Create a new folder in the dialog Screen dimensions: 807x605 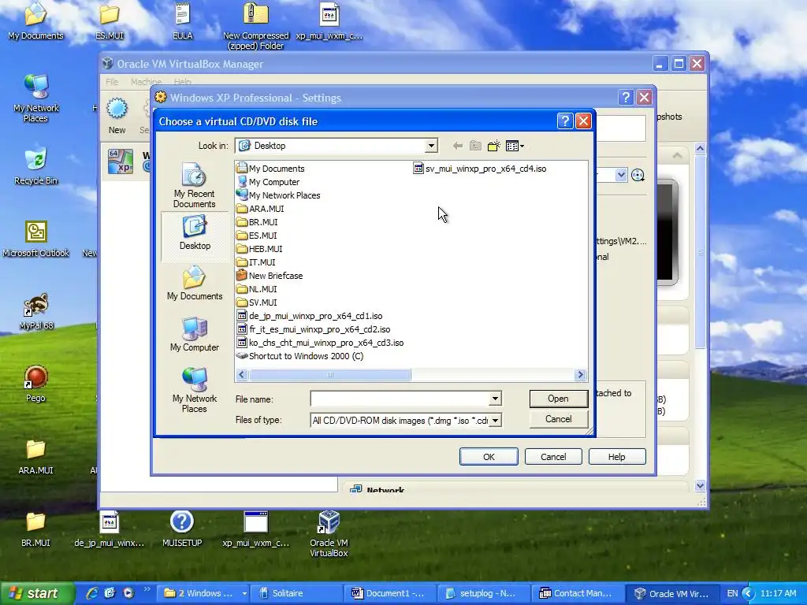pyautogui.click(x=493, y=146)
